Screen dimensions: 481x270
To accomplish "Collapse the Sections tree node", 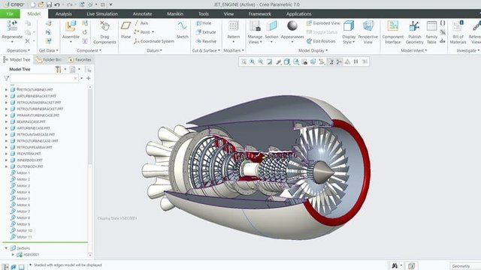I will coord(6,248).
